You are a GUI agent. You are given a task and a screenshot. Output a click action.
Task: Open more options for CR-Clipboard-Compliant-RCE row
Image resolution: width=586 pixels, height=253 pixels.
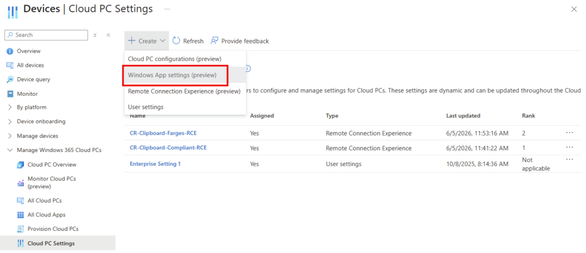click(x=569, y=147)
